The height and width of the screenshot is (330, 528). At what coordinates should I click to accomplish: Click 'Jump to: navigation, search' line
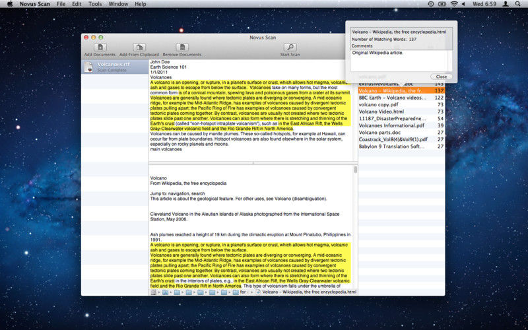point(178,193)
